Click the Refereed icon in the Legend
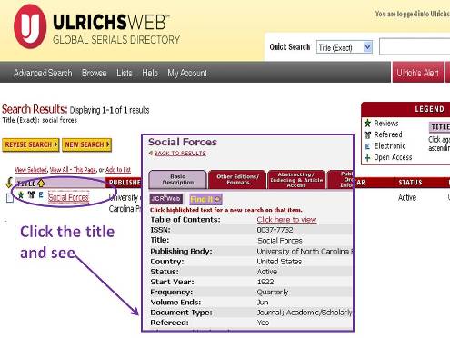 point(367,134)
